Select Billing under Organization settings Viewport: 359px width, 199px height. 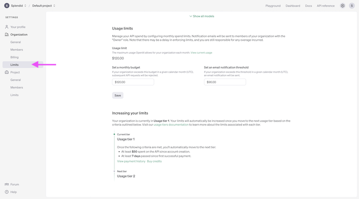pos(15,57)
